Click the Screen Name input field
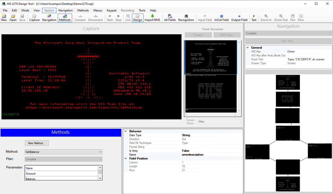The width and height of the screenshot is (333, 194). tap(219, 122)
